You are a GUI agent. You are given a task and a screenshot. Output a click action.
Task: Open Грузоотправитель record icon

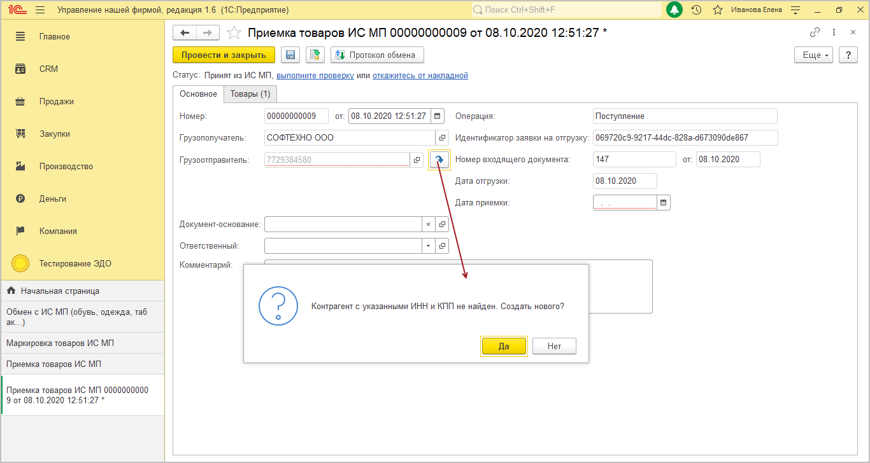click(417, 160)
